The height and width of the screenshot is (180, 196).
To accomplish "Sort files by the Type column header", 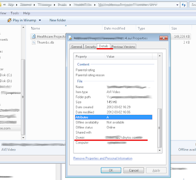I will coord(141,29).
